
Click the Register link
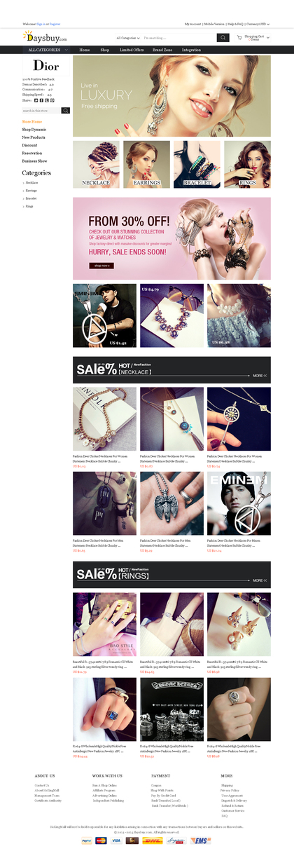point(55,24)
